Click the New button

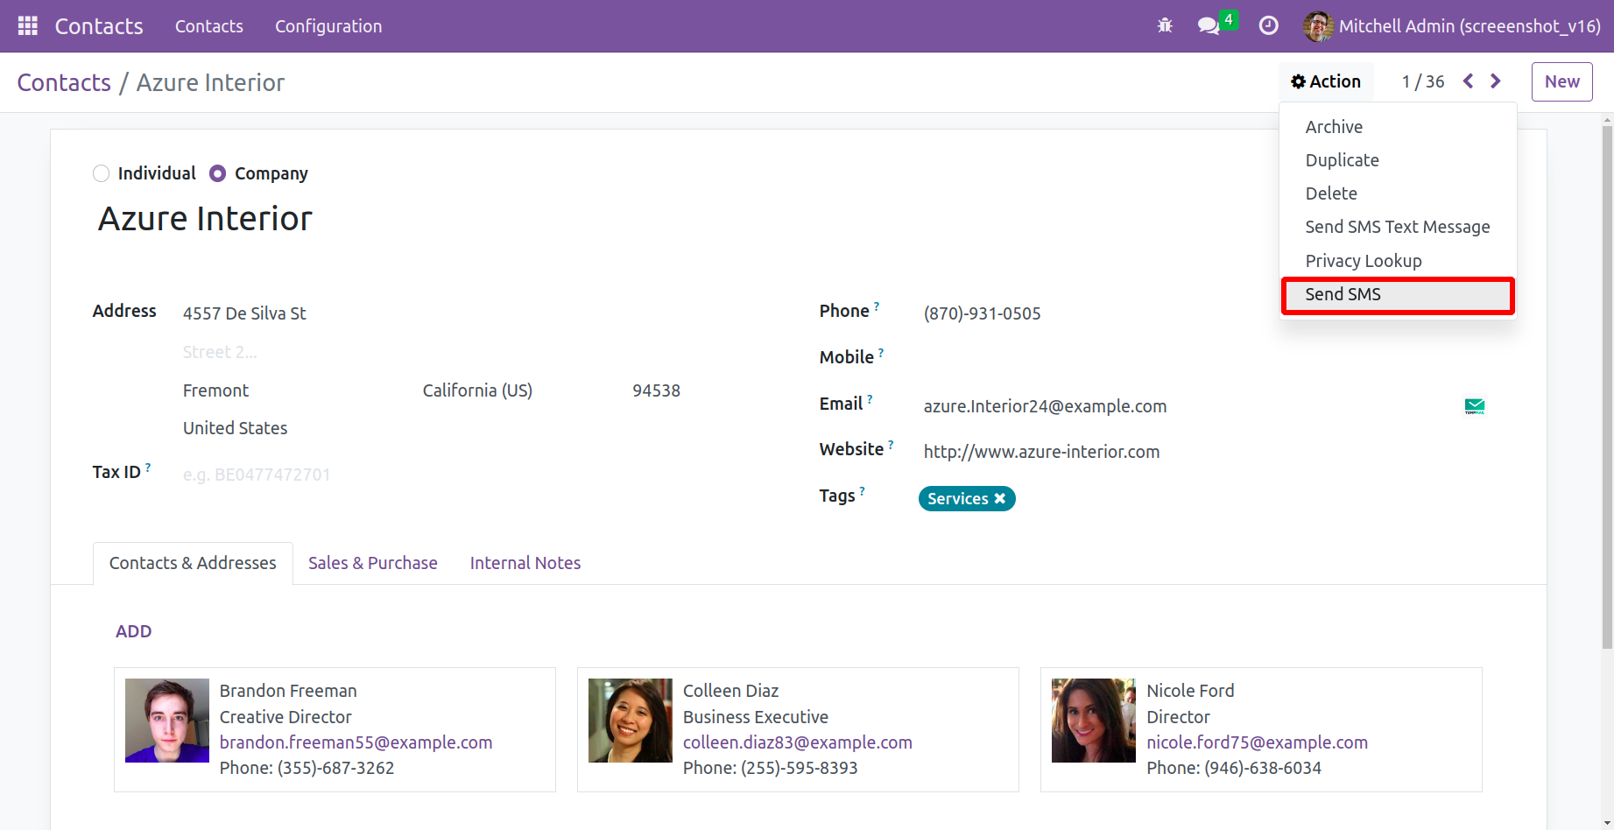tap(1561, 81)
